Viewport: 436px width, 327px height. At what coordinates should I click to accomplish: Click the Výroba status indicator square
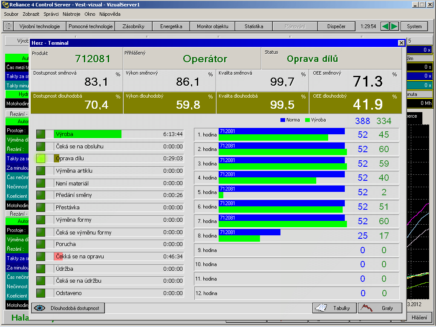(x=41, y=134)
